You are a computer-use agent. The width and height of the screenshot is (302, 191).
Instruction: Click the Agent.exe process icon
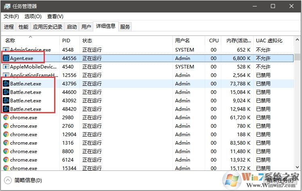tap(6, 58)
